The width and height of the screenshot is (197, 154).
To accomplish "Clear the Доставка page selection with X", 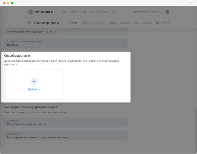I will click(x=119, y=43).
